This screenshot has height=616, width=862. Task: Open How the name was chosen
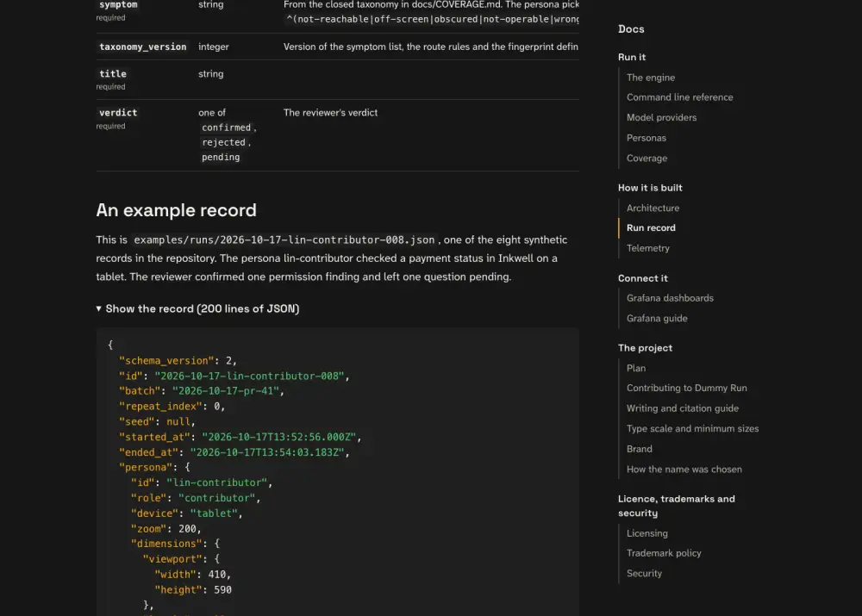pos(684,470)
